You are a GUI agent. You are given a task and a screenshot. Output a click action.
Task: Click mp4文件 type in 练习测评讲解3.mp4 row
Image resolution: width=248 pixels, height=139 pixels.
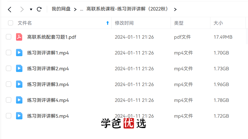[183, 85]
